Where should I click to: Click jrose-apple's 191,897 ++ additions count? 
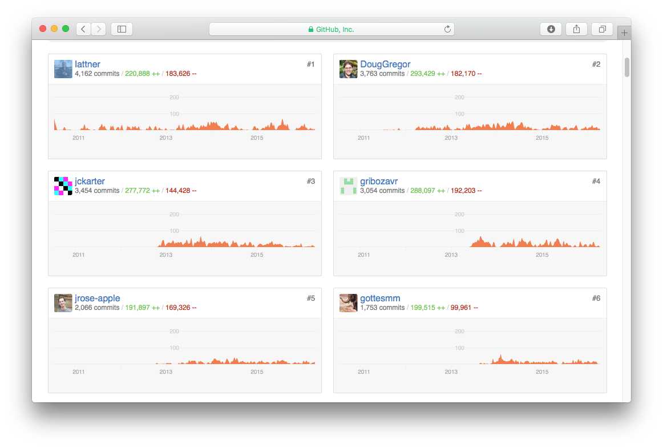[x=142, y=308]
